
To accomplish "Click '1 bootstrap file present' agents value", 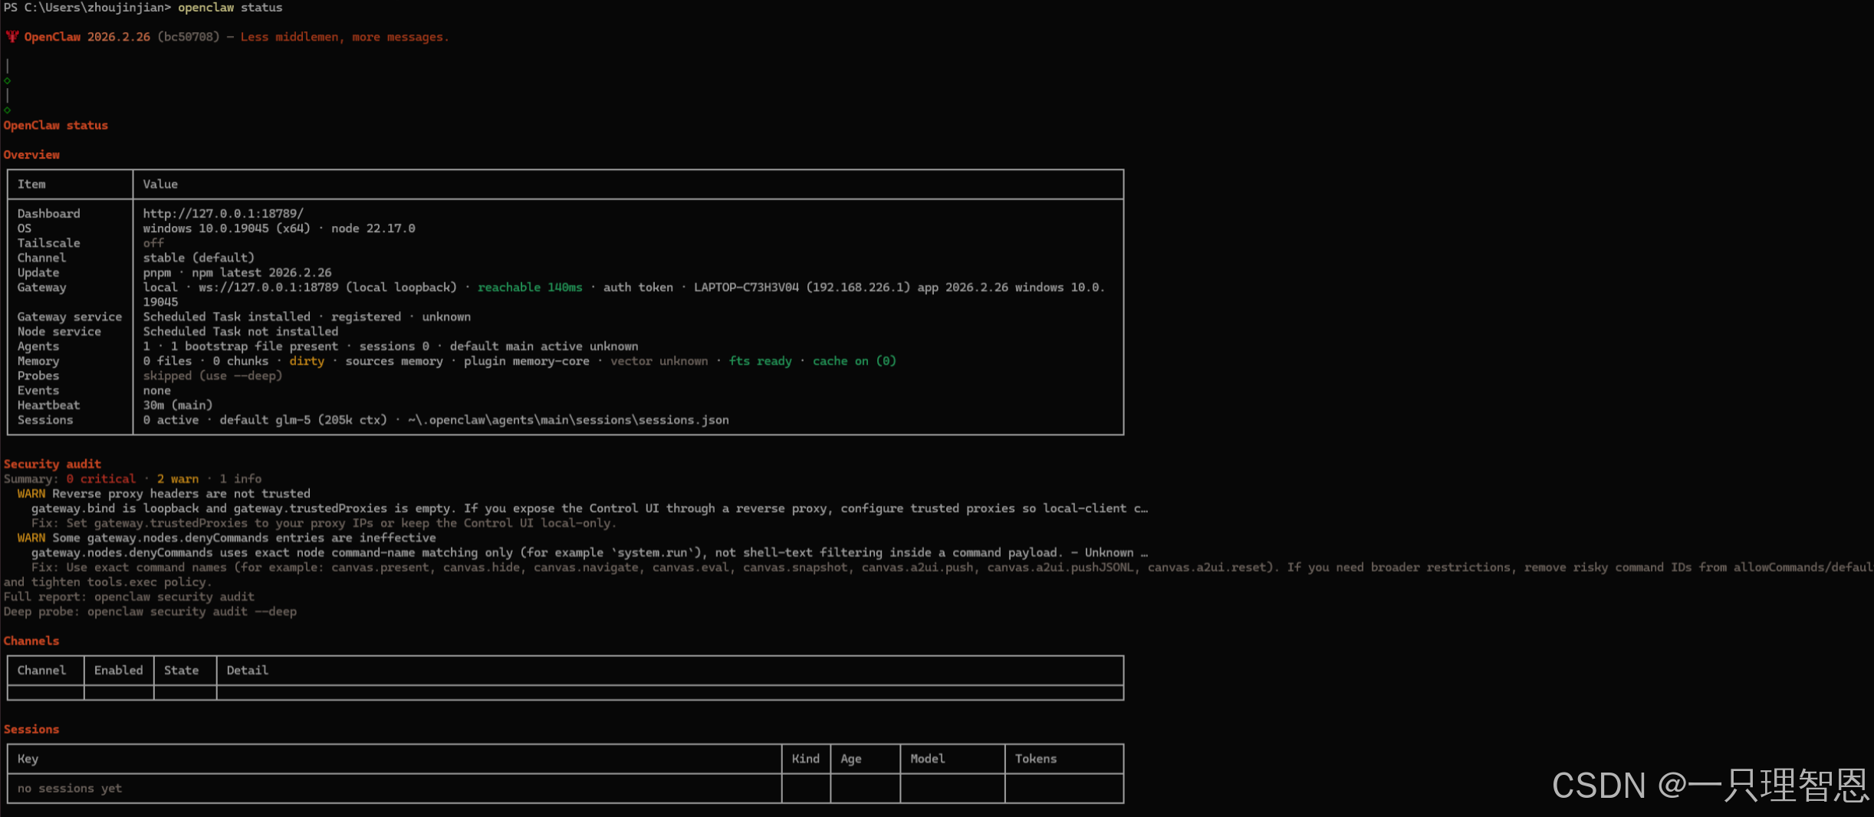I will (x=254, y=346).
